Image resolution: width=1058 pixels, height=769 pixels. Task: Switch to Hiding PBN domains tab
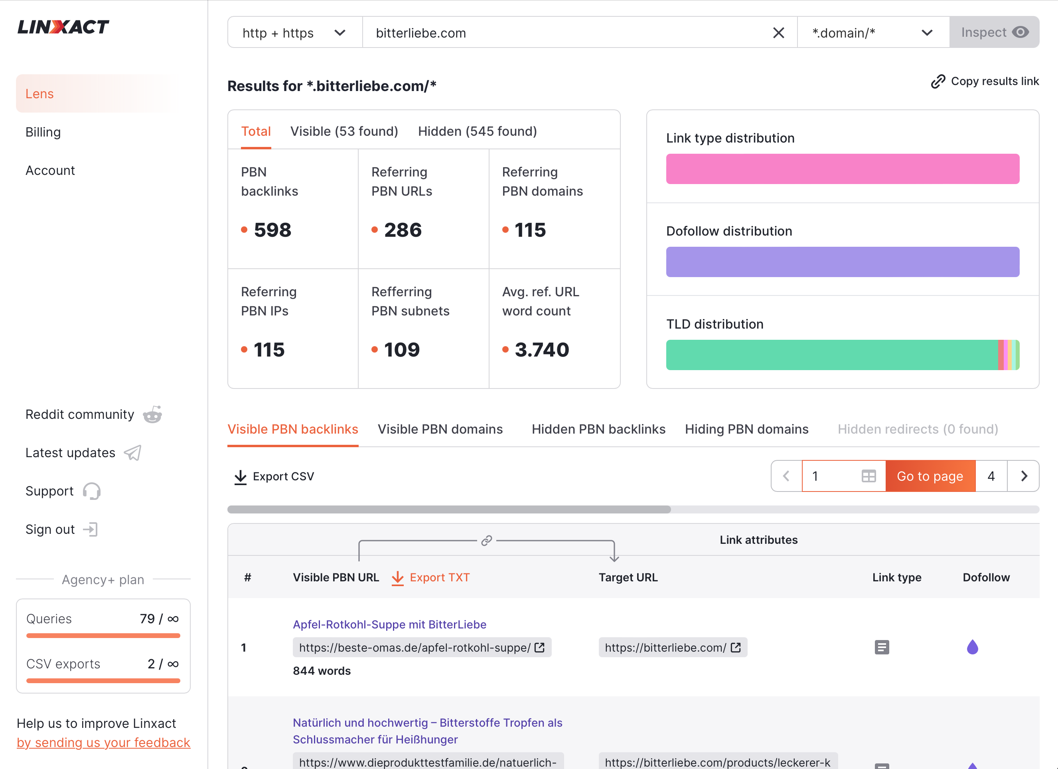[x=746, y=429]
